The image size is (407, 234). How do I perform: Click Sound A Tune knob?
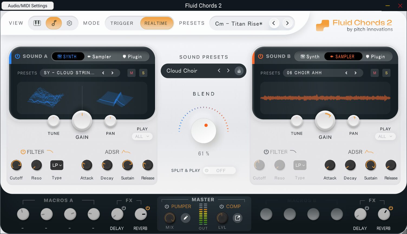tap(54, 121)
